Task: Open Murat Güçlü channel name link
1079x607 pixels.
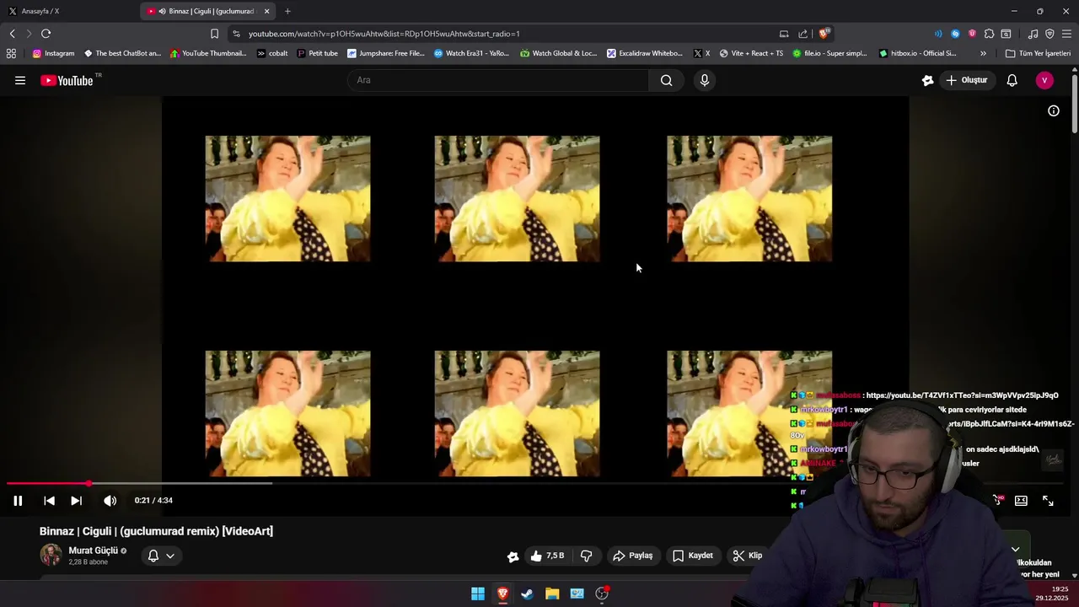Action: coord(93,551)
